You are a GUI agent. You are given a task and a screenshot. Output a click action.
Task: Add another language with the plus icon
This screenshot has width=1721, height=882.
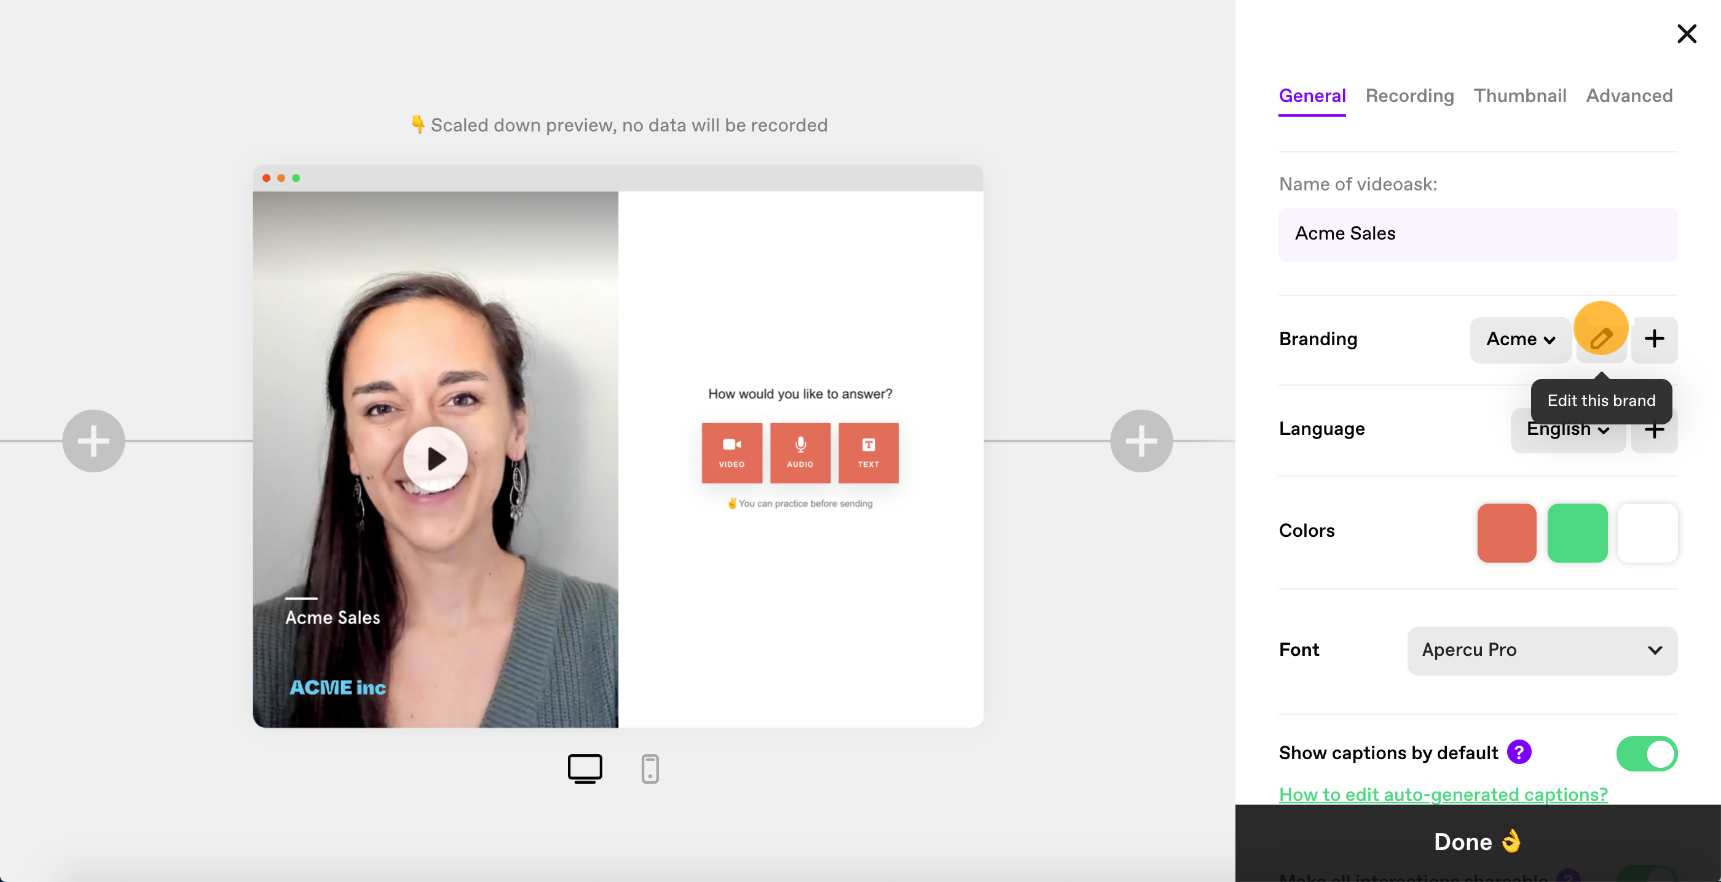click(1653, 429)
